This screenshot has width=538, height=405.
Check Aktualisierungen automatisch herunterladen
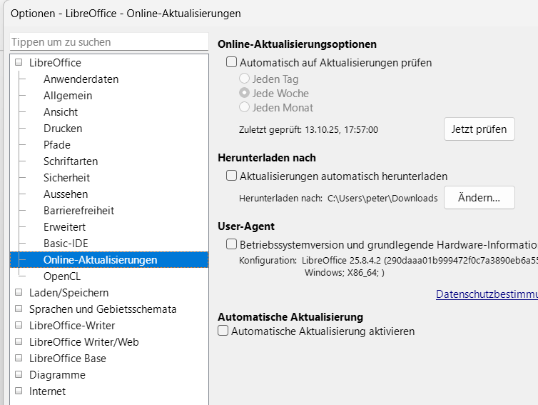point(231,176)
